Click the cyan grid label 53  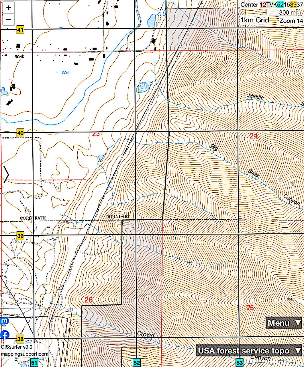click(239, 363)
